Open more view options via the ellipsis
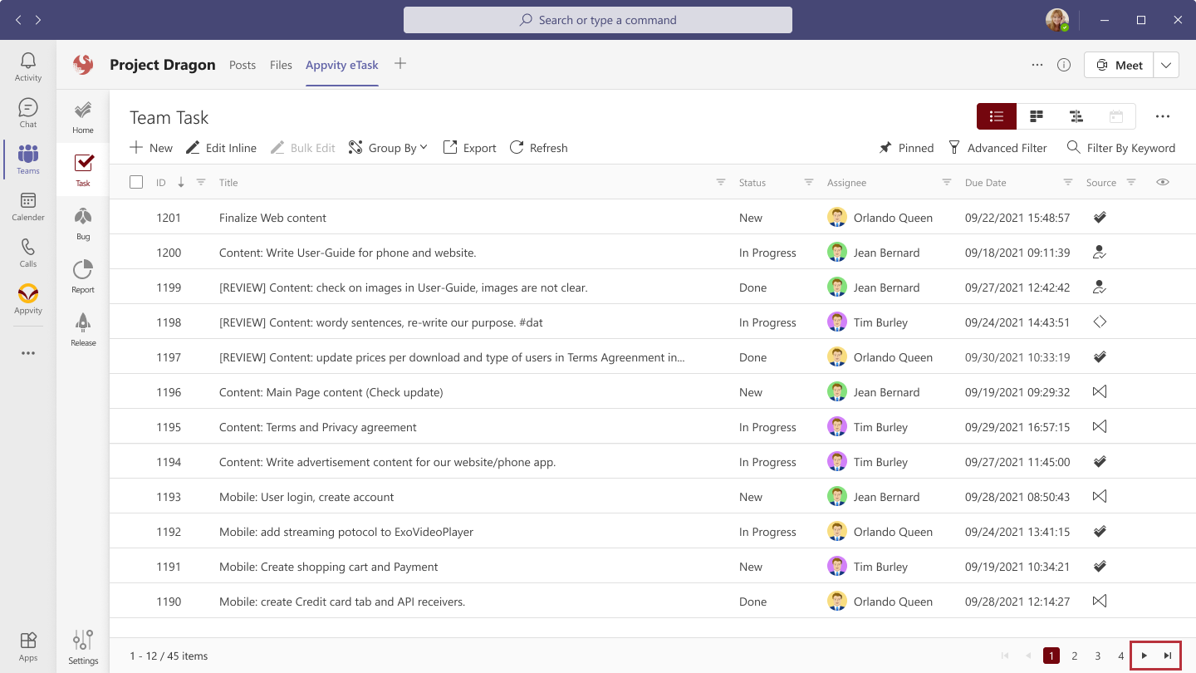1196x673 pixels. pos(1162,116)
